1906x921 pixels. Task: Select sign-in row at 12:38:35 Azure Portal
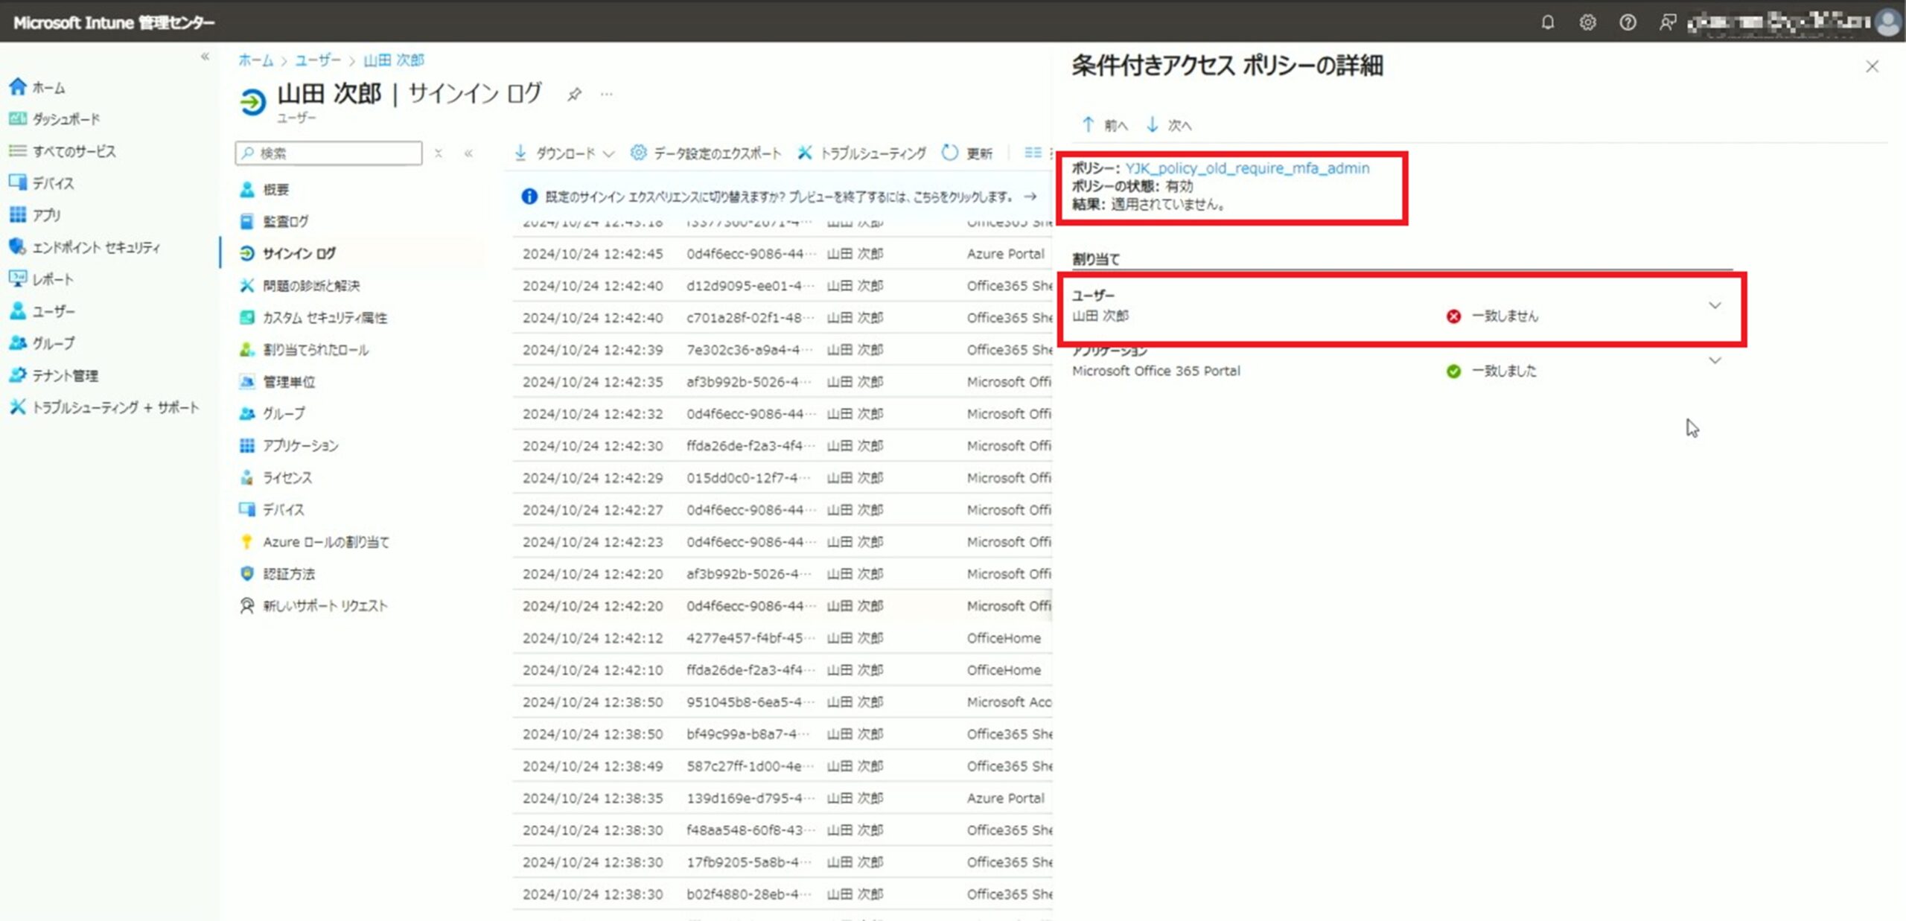[x=782, y=798]
